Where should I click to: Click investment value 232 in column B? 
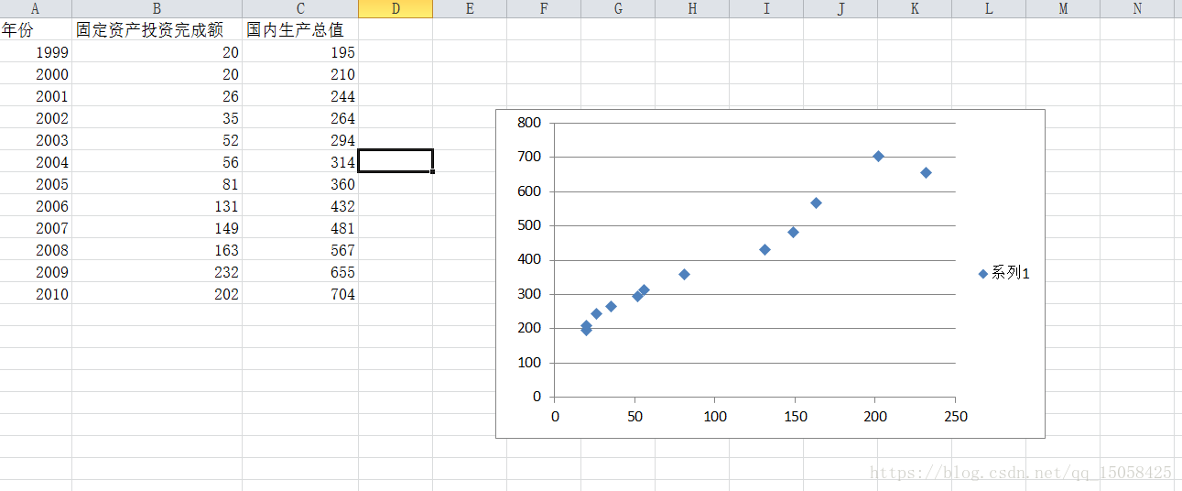point(157,271)
